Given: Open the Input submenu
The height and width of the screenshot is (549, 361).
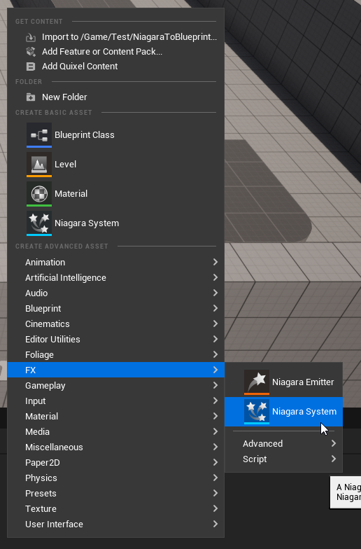Looking at the screenshot, I should 115,401.
